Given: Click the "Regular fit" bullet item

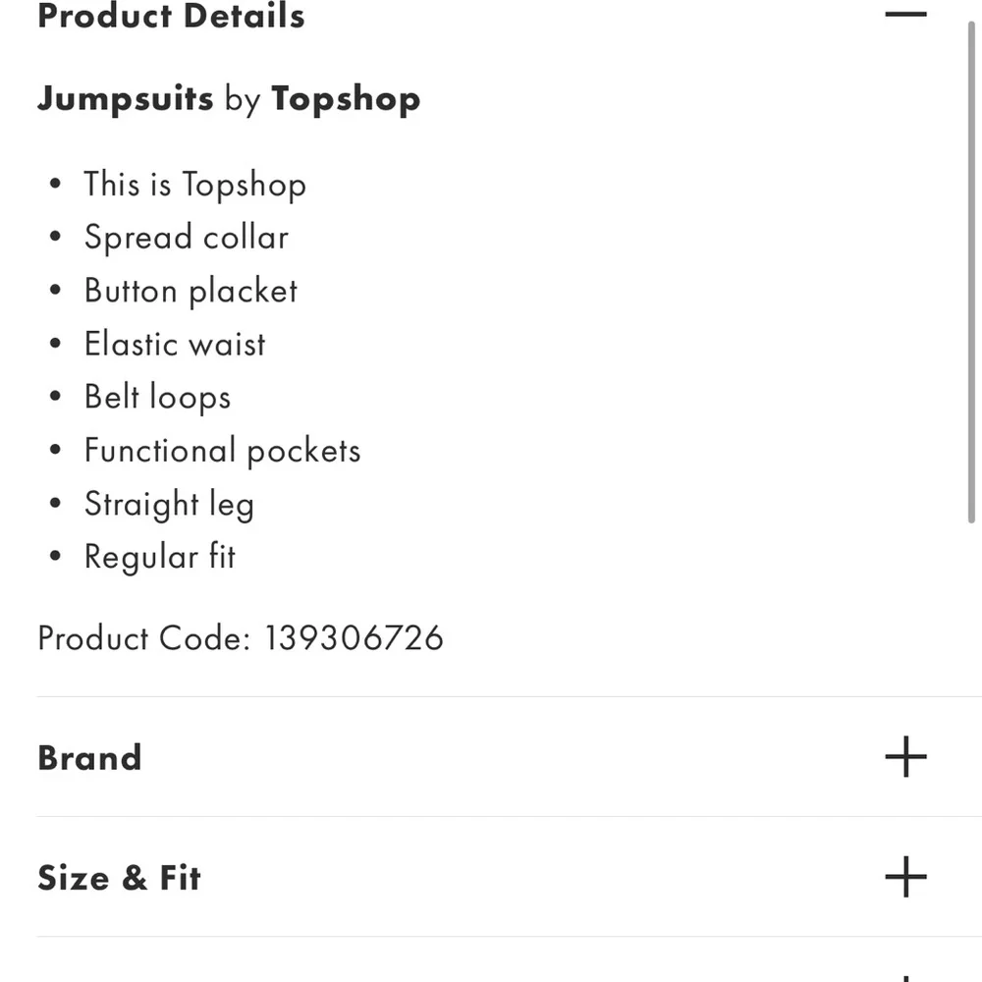Looking at the screenshot, I should [160, 557].
